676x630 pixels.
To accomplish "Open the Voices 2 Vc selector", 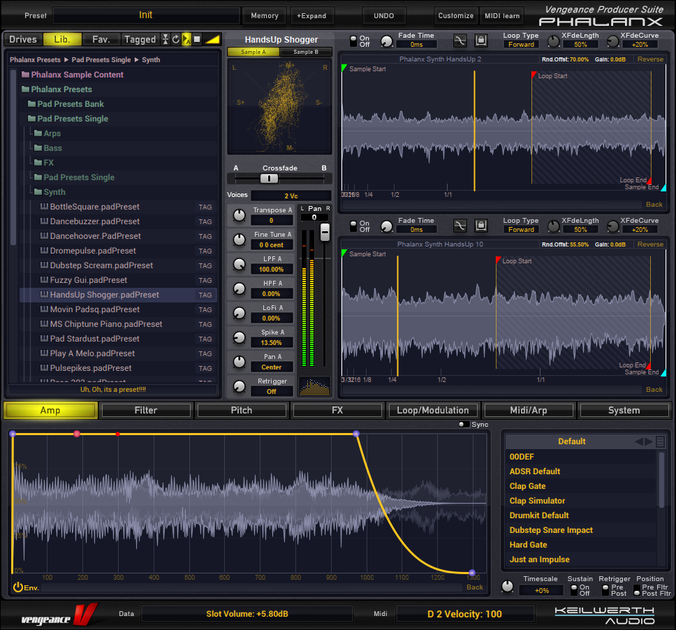I will tap(291, 196).
